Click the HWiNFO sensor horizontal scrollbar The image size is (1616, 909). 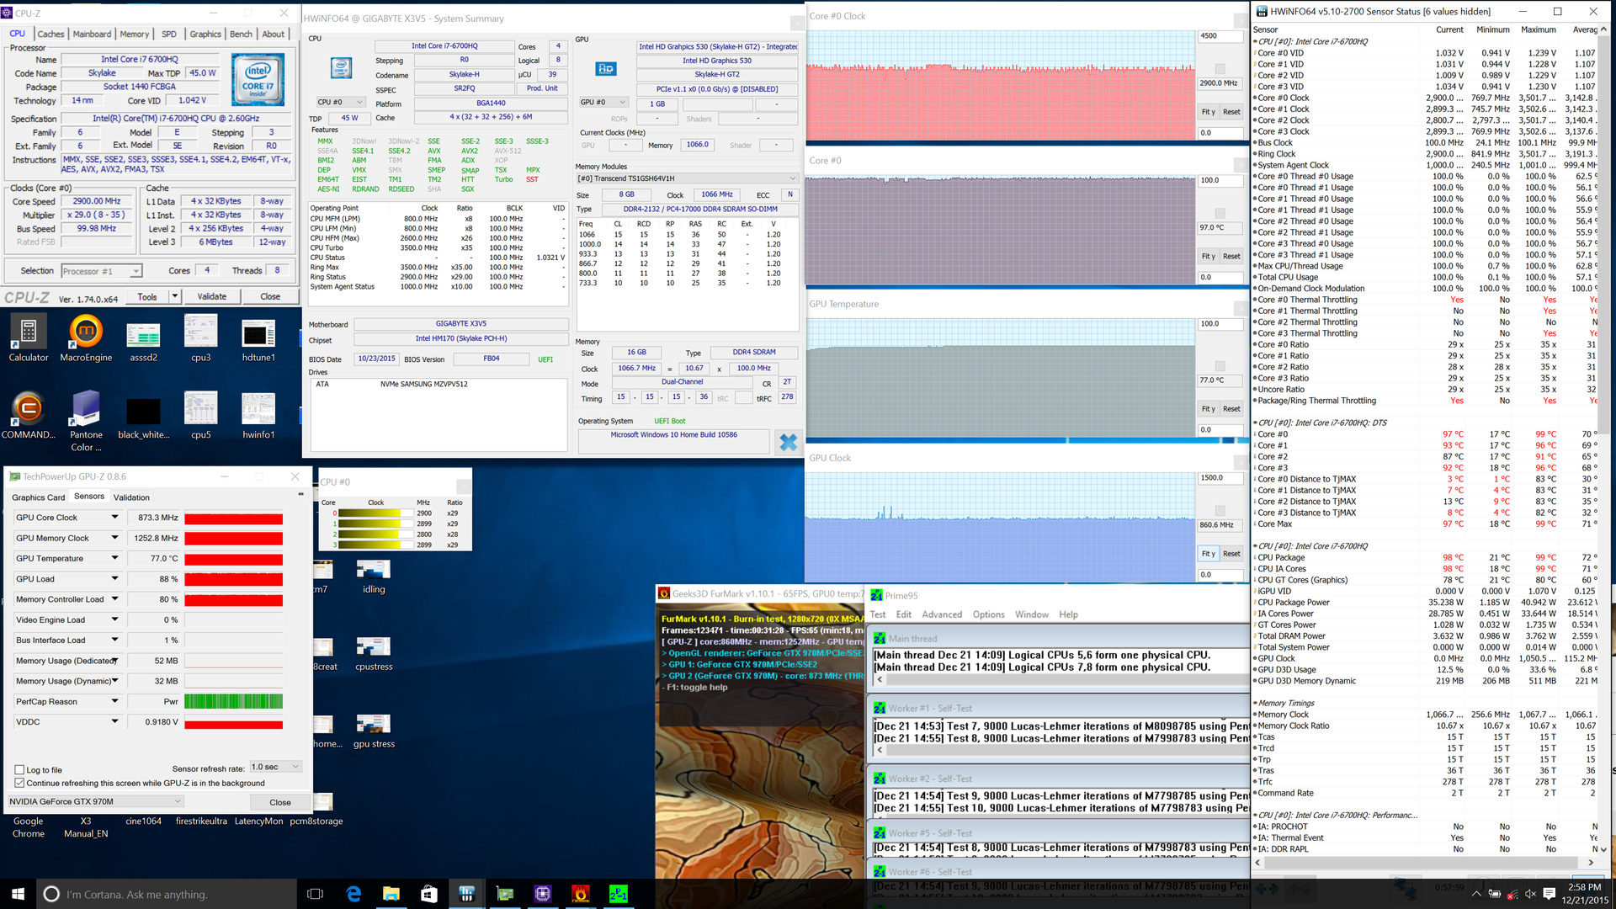click(x=1422, y=863)
